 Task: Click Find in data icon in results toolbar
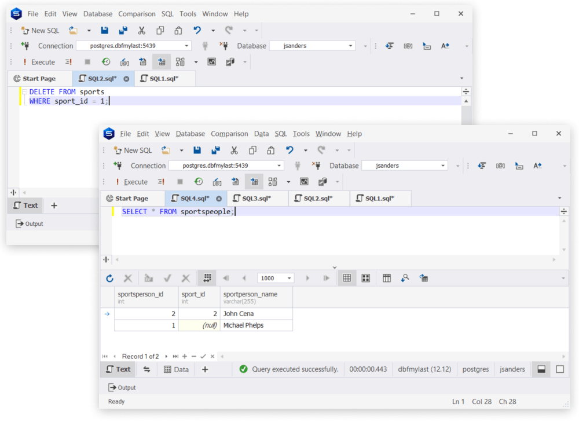[405, 278]
